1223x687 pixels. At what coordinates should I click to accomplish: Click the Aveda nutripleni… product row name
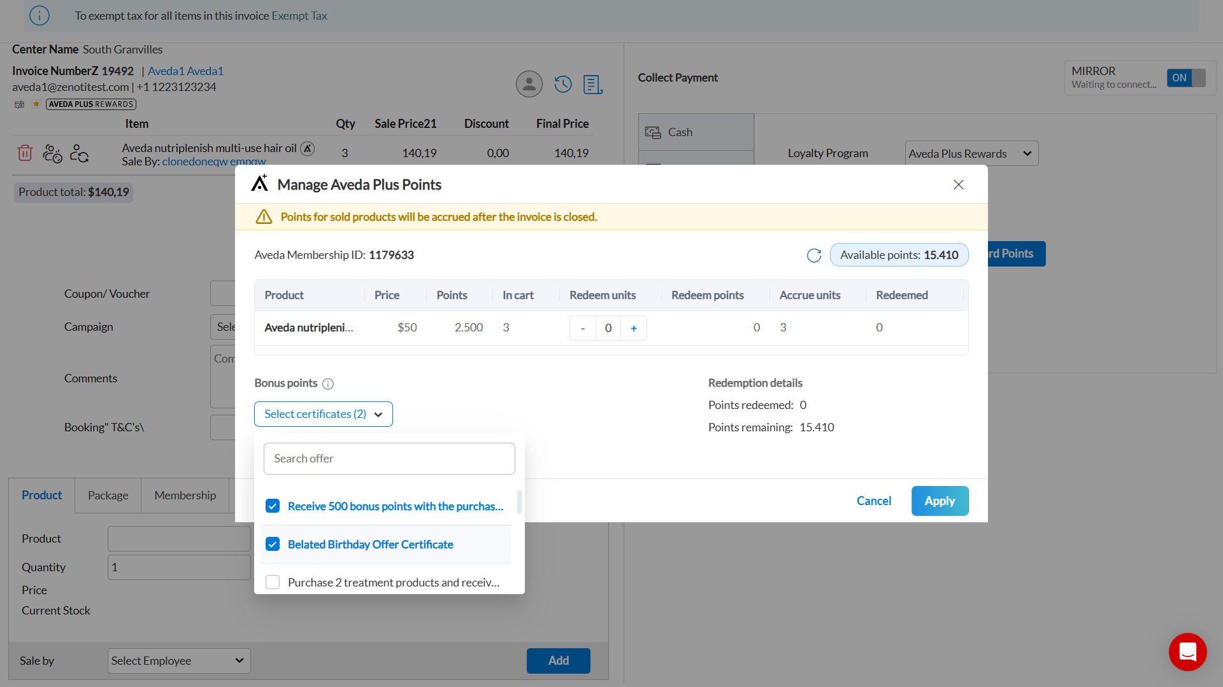pos(309,328)
